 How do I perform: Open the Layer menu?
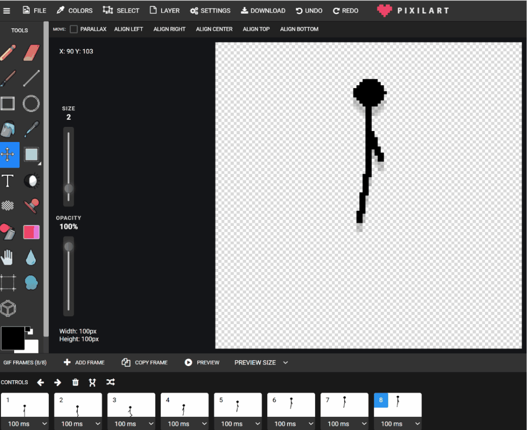165,10
